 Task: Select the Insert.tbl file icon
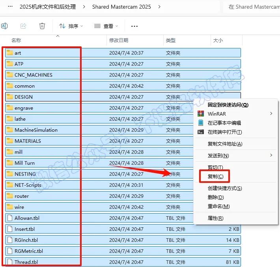coord(9,229)
